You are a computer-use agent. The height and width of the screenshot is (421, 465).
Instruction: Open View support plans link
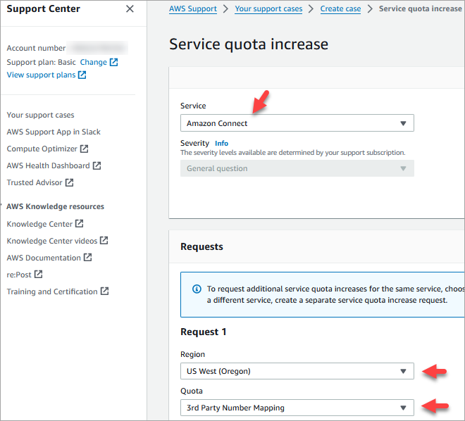click(x=42, y=75)
